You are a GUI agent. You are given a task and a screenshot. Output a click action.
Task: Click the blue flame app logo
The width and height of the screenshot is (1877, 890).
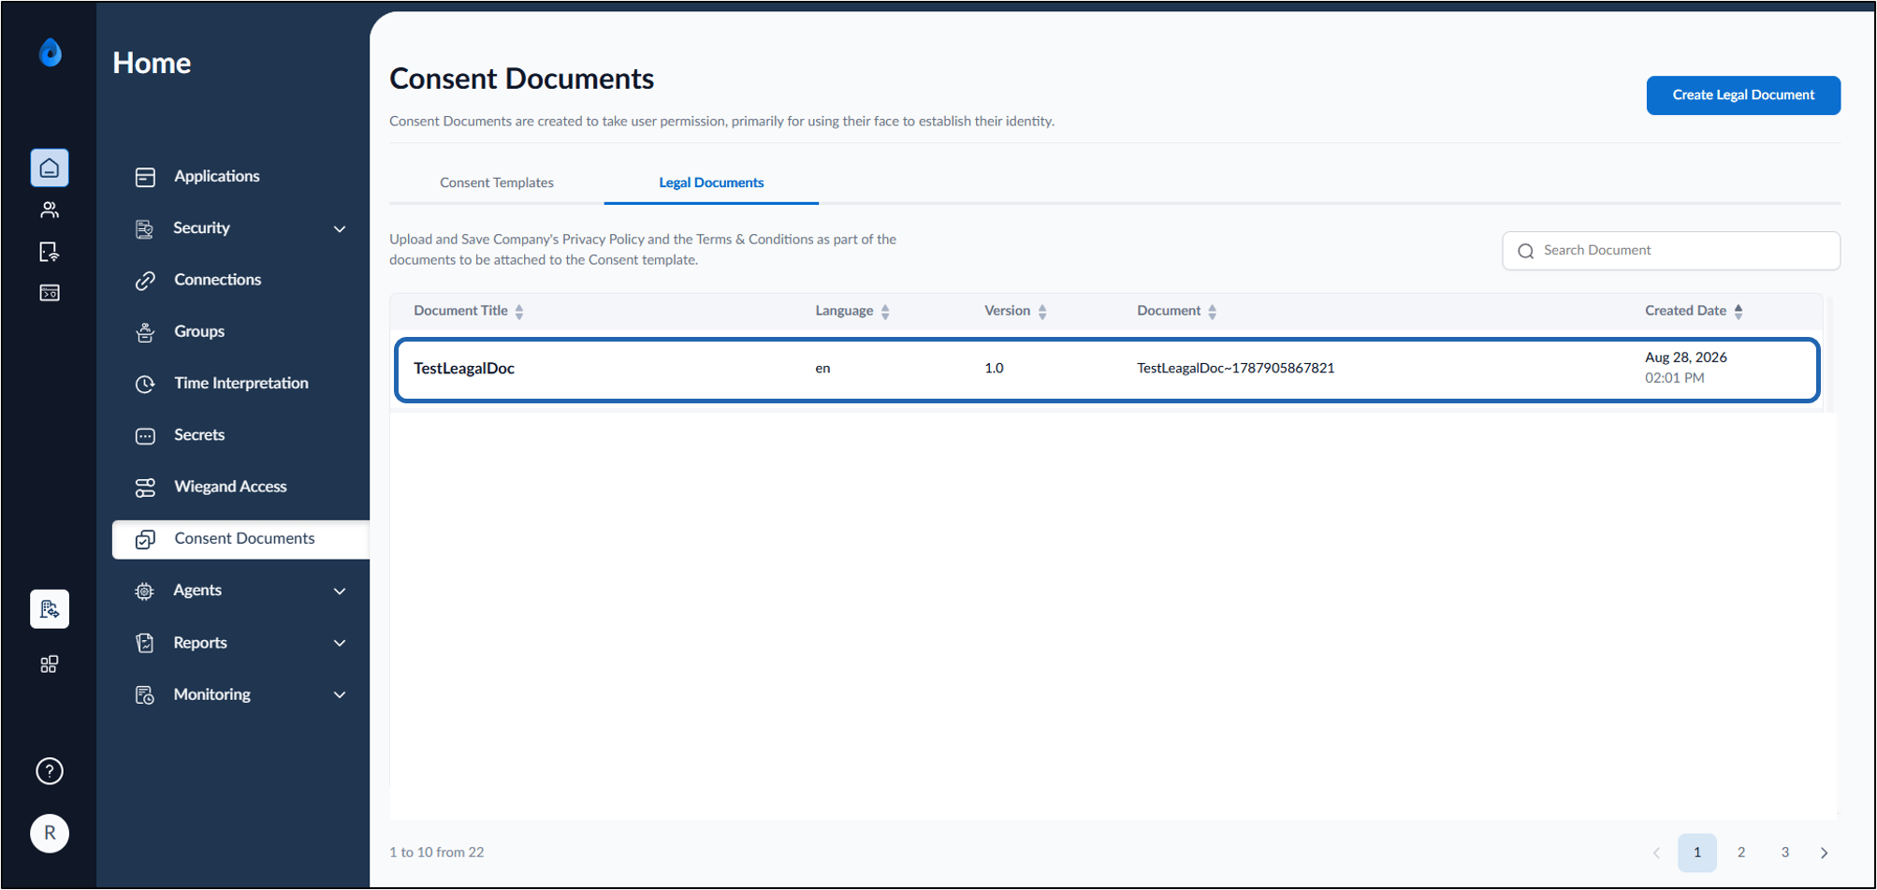[x=51, y=52]
